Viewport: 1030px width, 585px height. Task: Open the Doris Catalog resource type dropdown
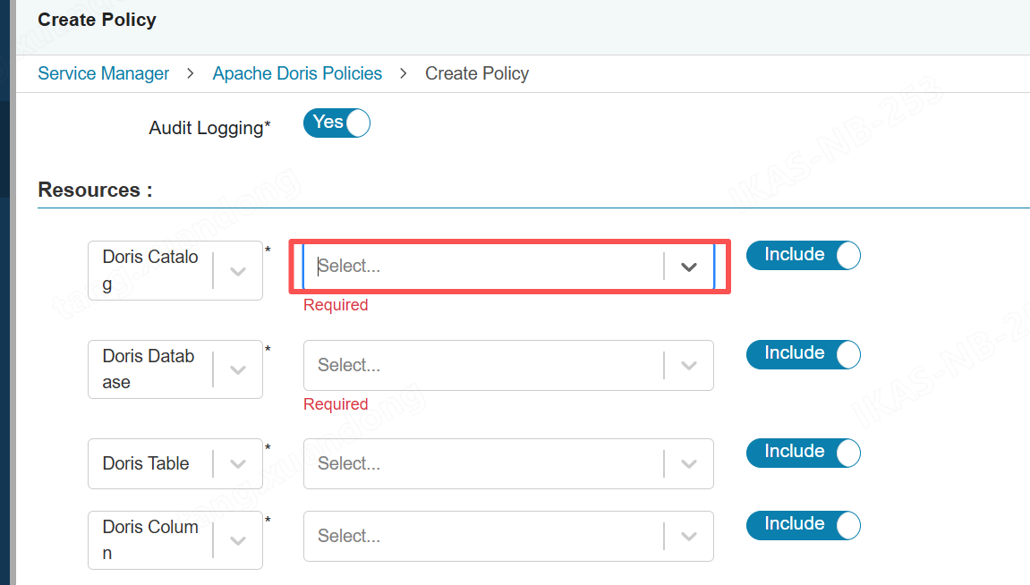(238, 271)
